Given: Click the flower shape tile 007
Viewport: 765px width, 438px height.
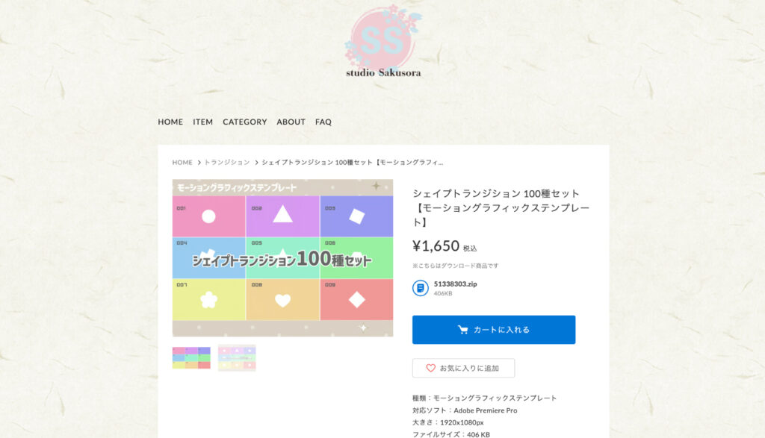Looking at the screenshot, I should (x=209, y=300).
